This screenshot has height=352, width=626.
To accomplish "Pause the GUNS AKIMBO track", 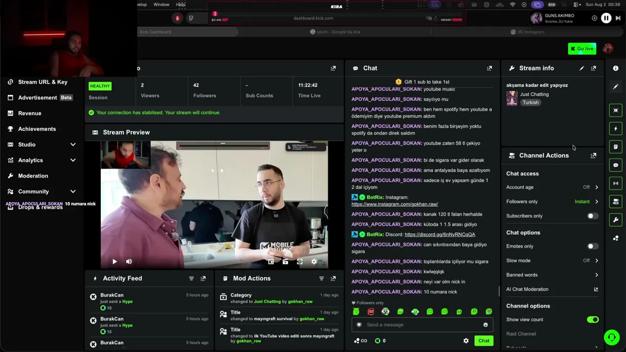I will pyautogui.click(x=606, y=18).
